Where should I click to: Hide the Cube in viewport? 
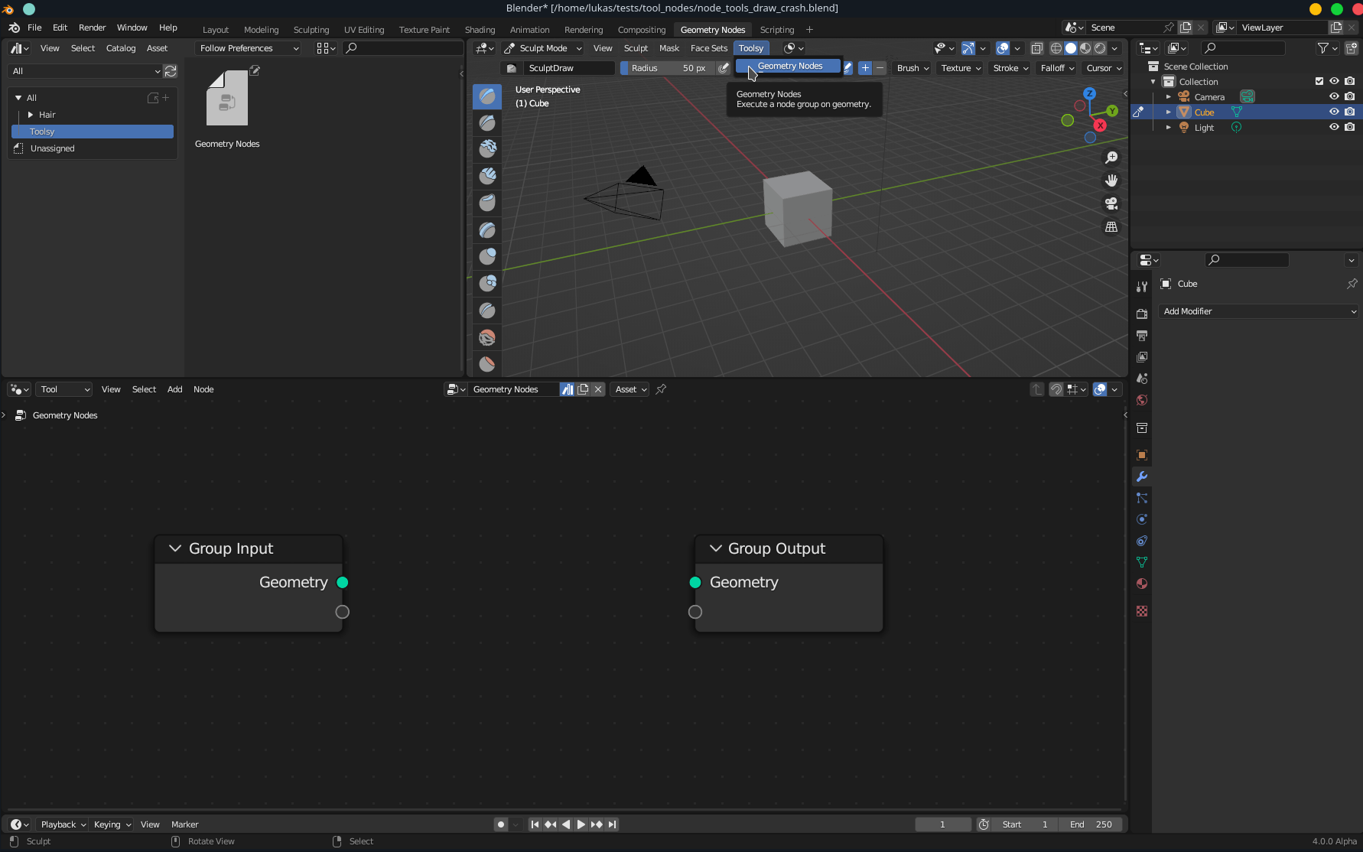pos(1334,112)
